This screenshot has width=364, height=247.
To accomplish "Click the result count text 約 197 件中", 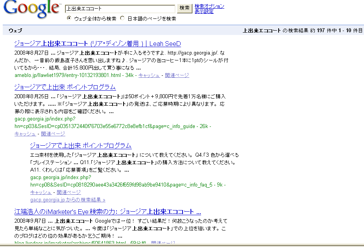I will pyautogui.click(x=323, y=31).
